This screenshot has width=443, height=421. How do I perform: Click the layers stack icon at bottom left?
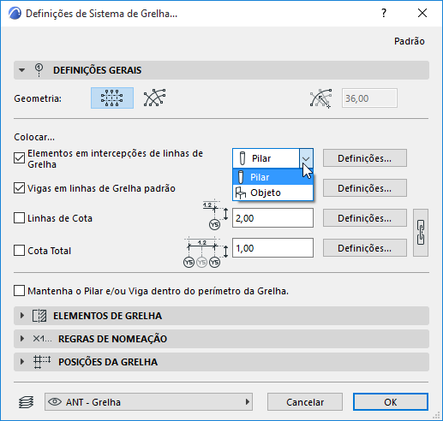pyautogui.click(x=26, y=402)
